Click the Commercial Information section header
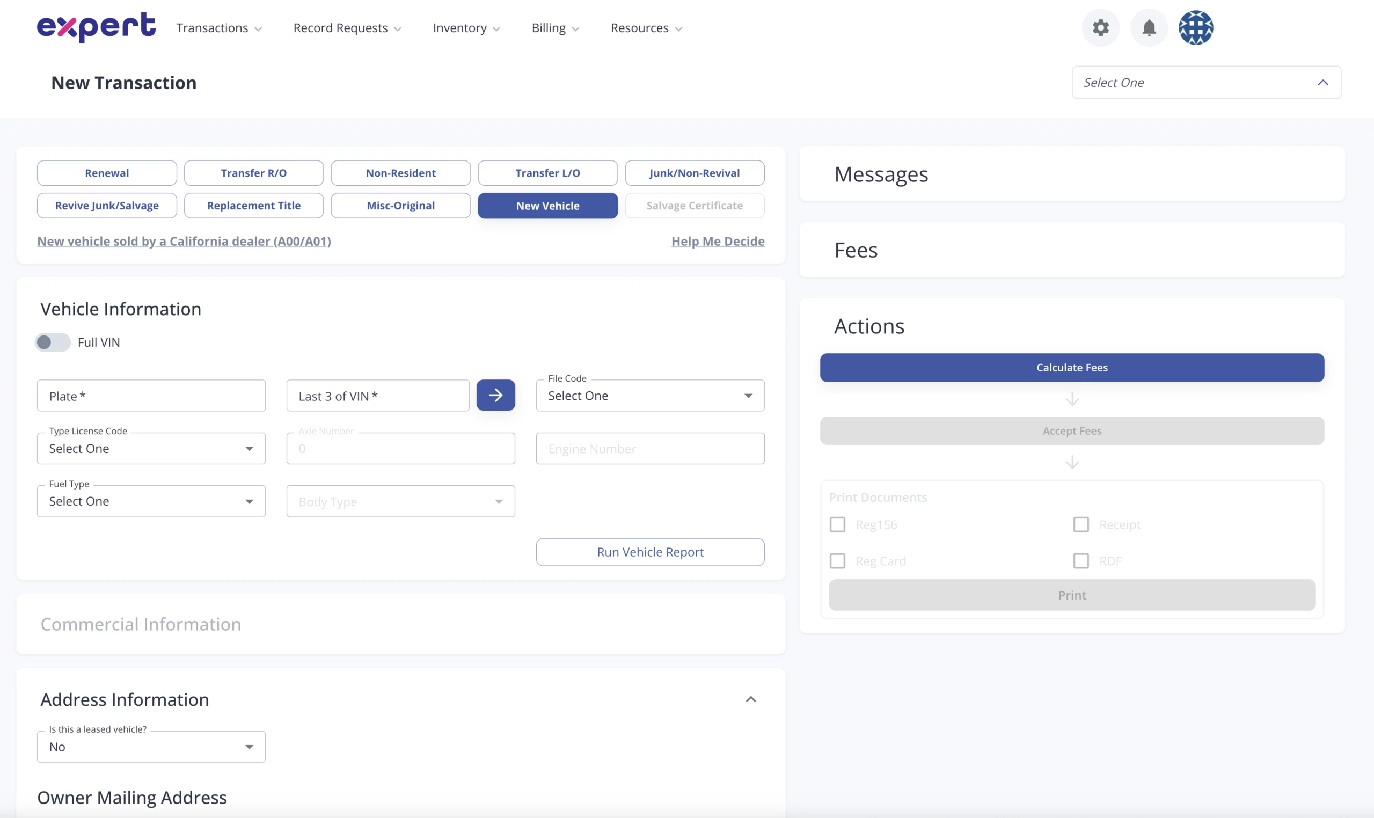The image size is (1374, 818). pos(141,624)
